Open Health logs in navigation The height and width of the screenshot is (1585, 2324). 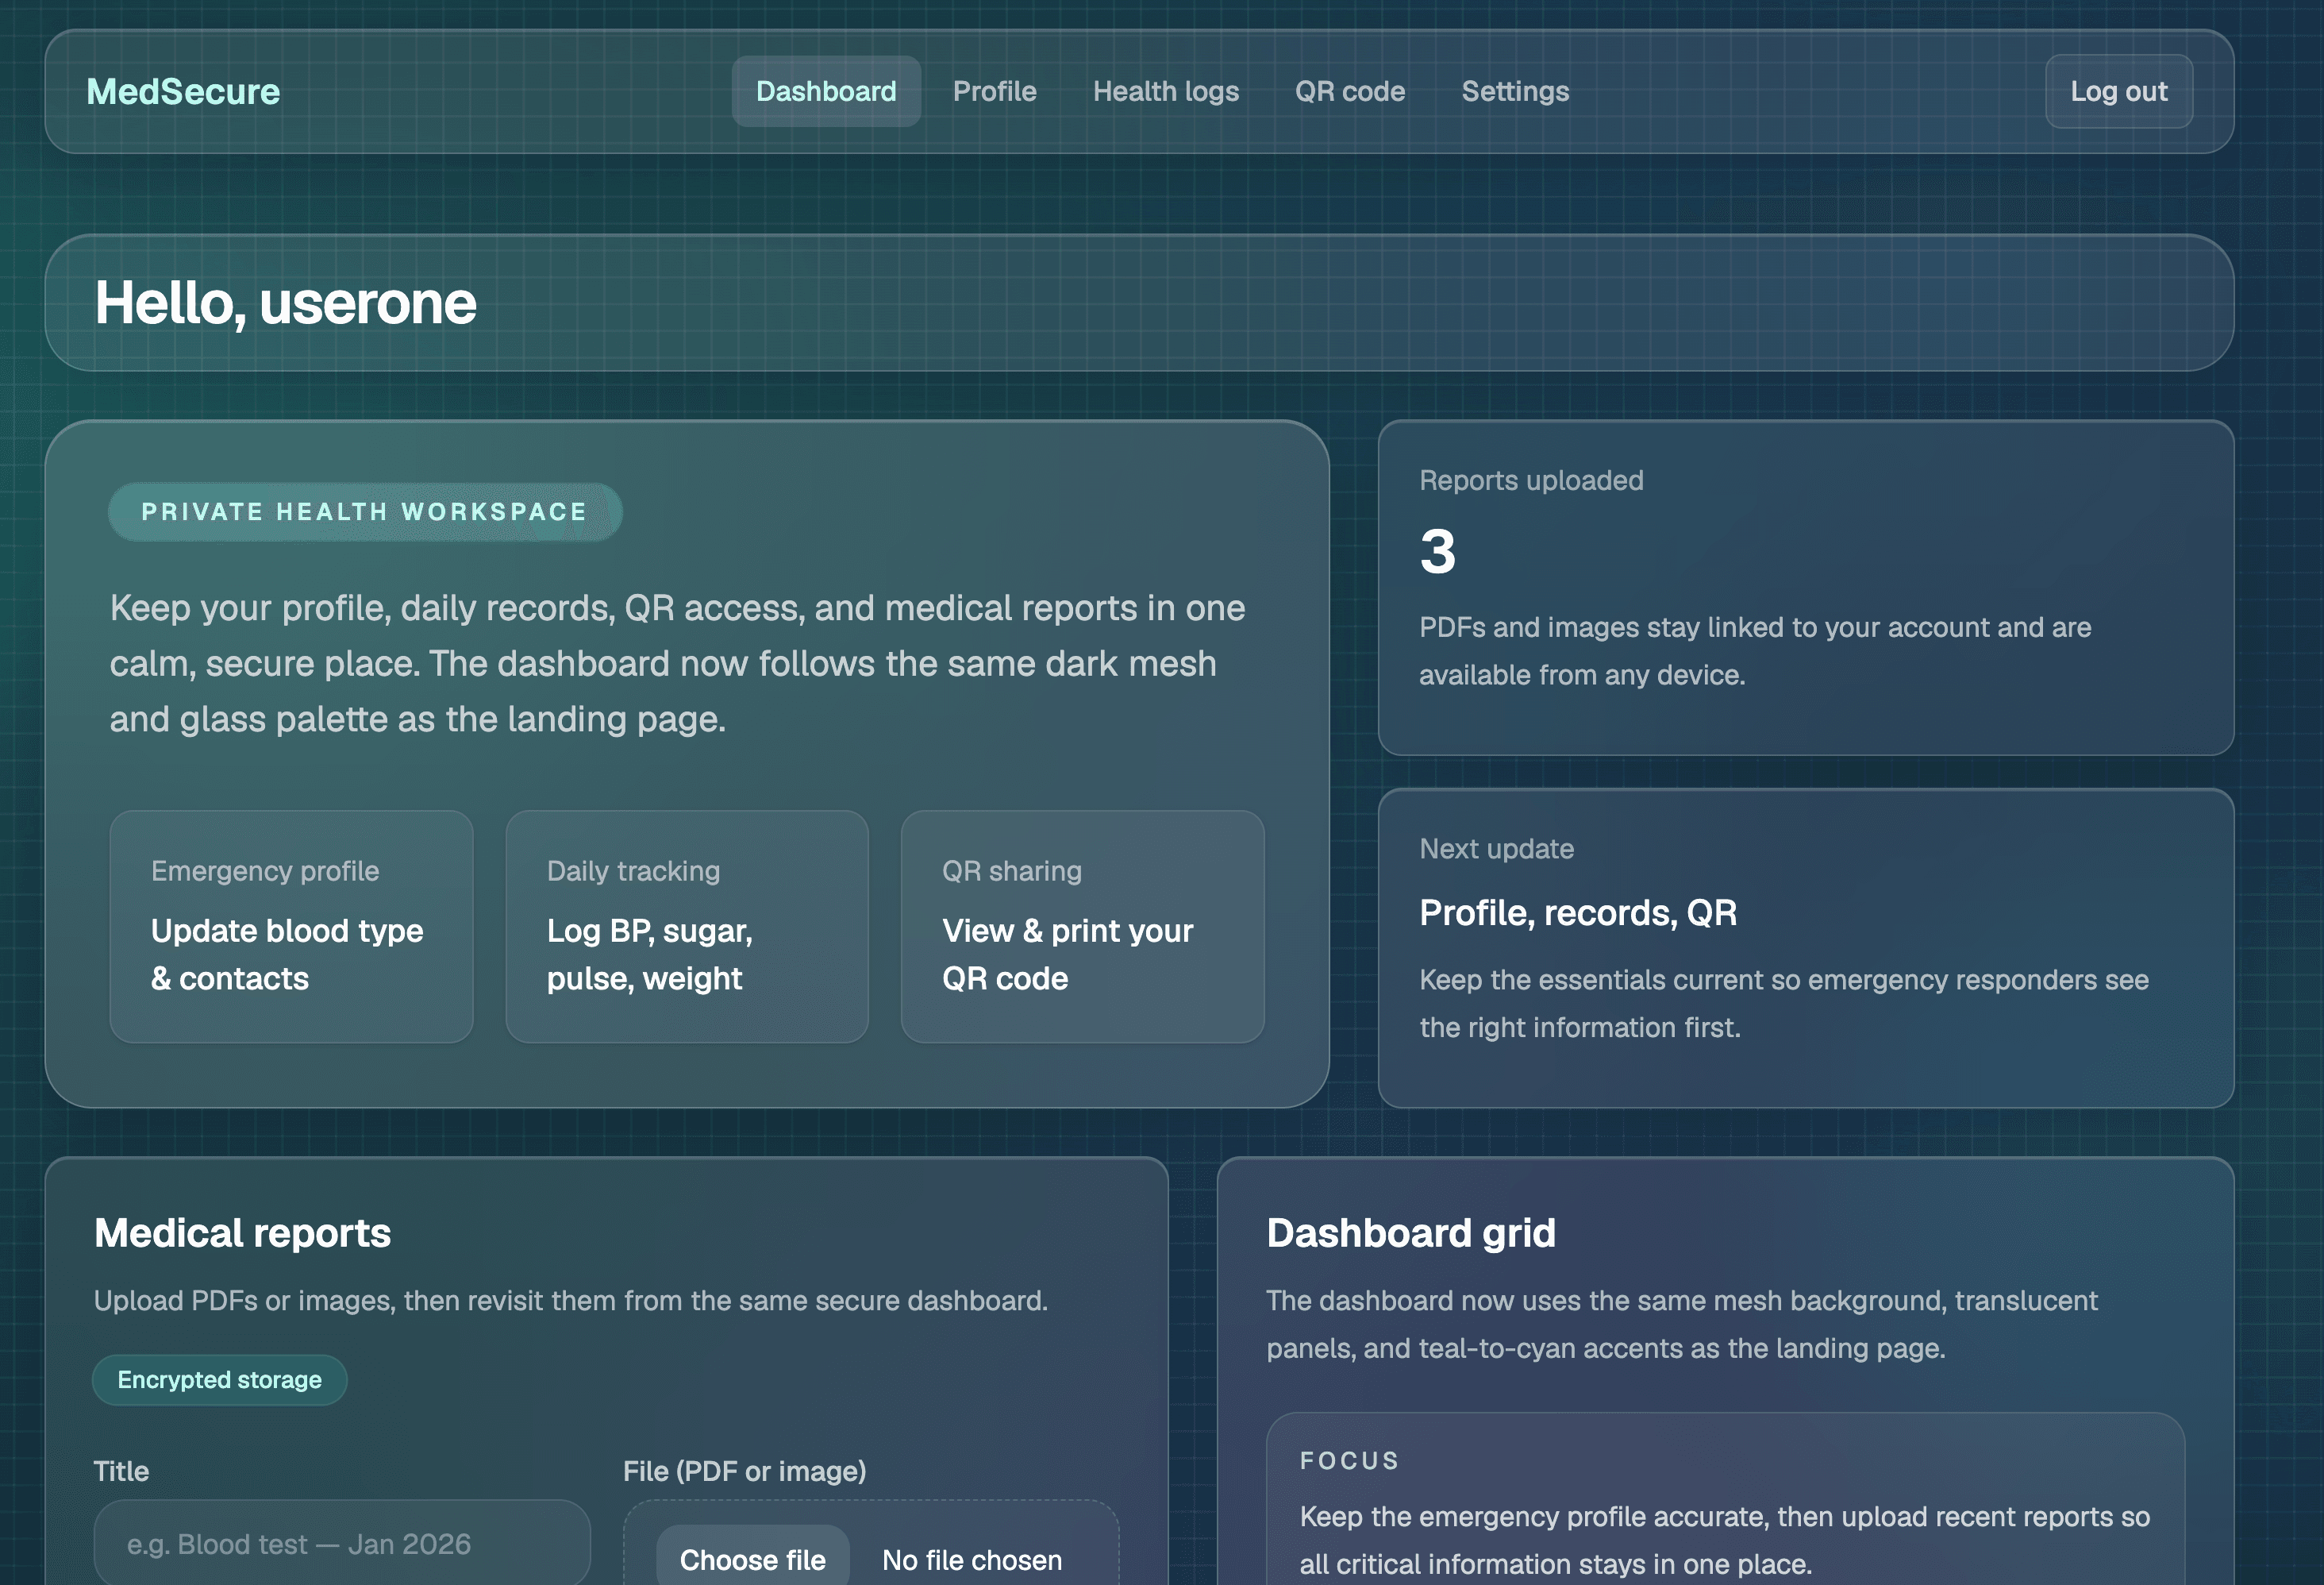[1166, 91]
